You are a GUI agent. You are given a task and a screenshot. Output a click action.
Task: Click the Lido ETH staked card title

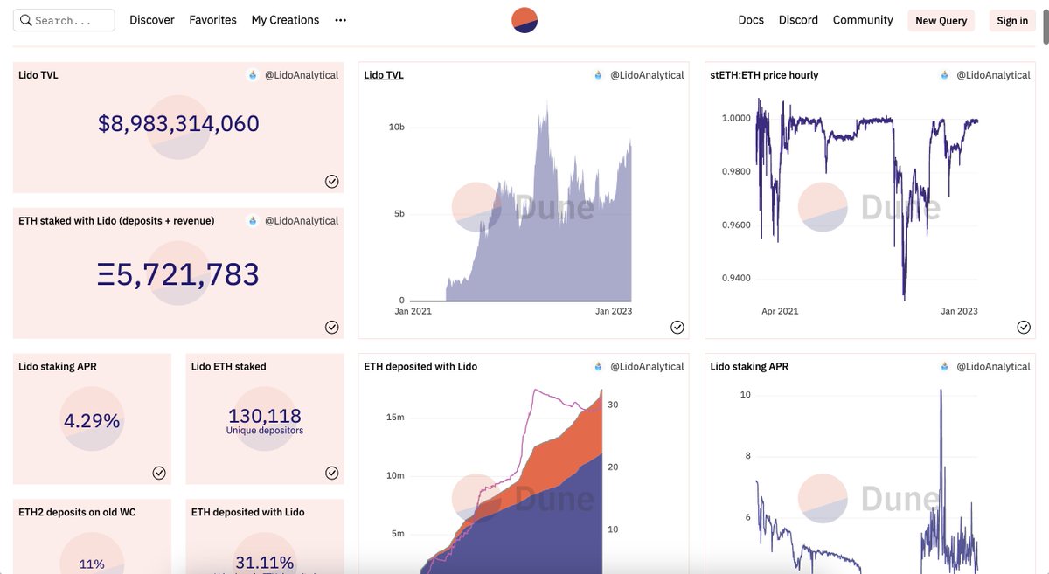point(228,367)
